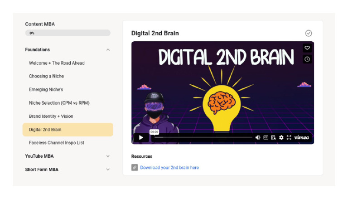This screenshot has width=348, height=199.
Task: Play the Digital 2nd Brain video
Action: click(x=141, y=137)
